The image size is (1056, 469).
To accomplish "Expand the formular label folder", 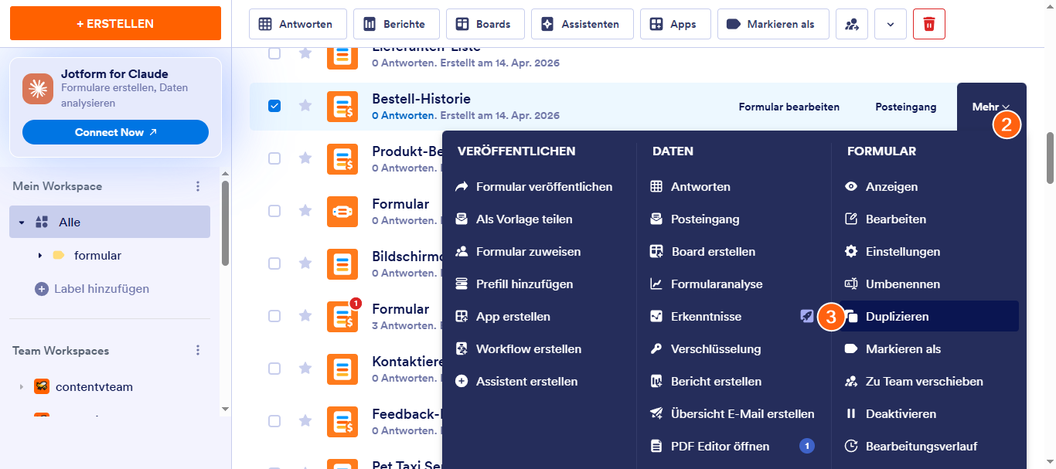I will (39, 256).
